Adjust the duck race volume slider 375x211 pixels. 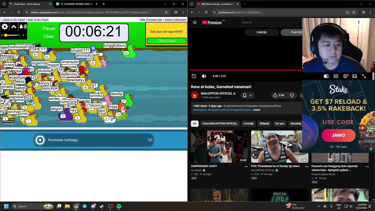click(11, 35)
